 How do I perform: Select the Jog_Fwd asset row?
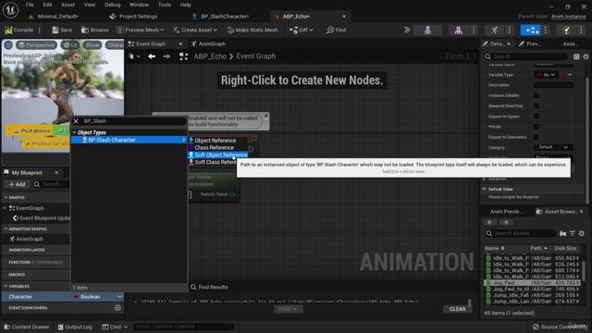[532, 283]
